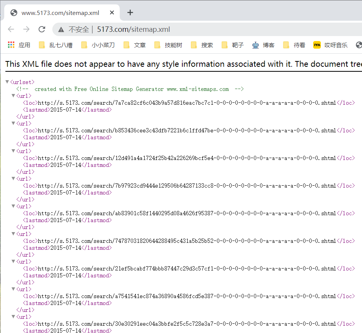Open a new tab with plus button
The height and width of the screenshot is (333, 362).
pos(130,12)
